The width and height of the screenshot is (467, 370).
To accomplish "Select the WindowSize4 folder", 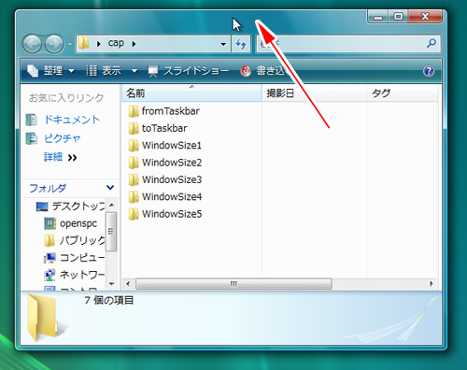I will 172,197.
